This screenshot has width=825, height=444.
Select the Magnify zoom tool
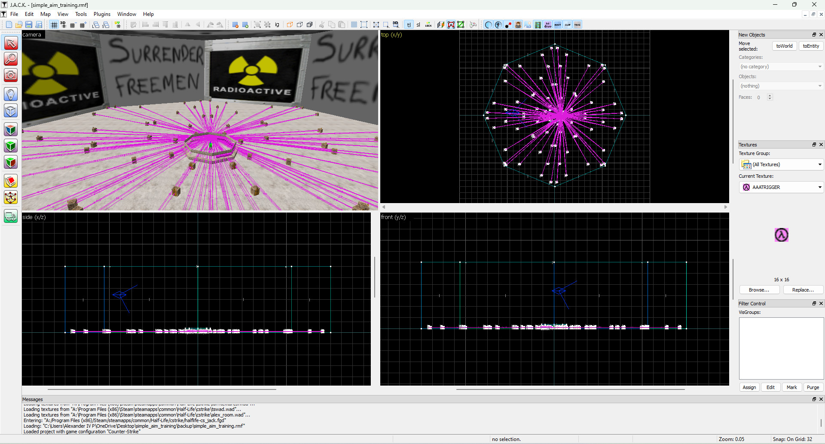point(11,59)
